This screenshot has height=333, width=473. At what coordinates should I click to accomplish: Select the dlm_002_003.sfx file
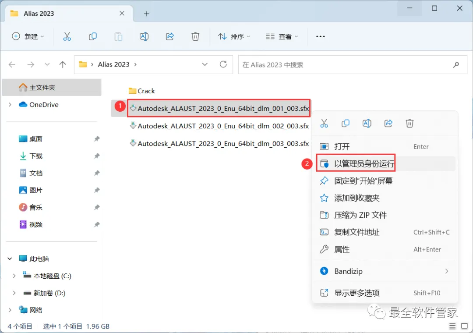coord(219,126)
